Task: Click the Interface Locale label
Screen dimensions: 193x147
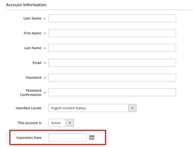Action: (x=29, y=108)
